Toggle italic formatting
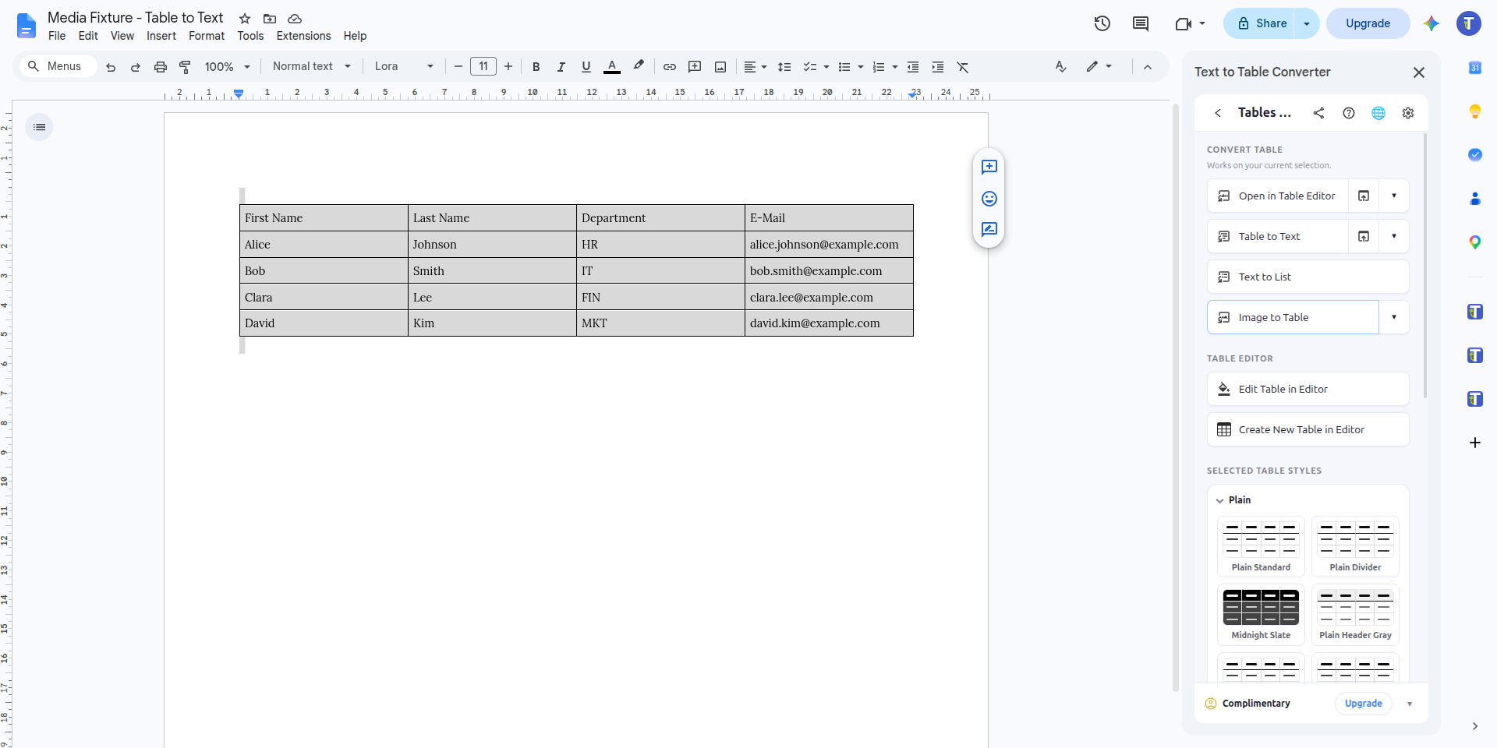The width and height of the screenshot is (1497, 748). coord(561,67)
